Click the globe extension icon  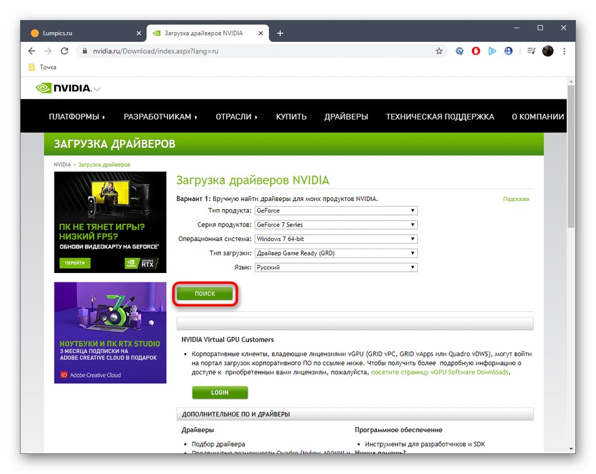(x=508, y=51)
